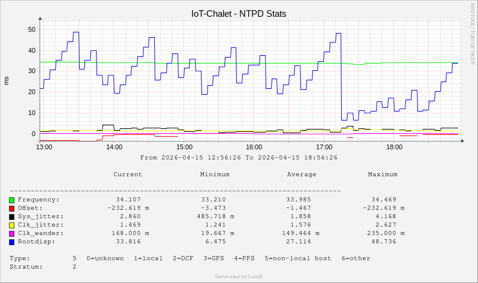Click the Maximum column header
This screenshot has height=283, width=478.
pos(383,174)
